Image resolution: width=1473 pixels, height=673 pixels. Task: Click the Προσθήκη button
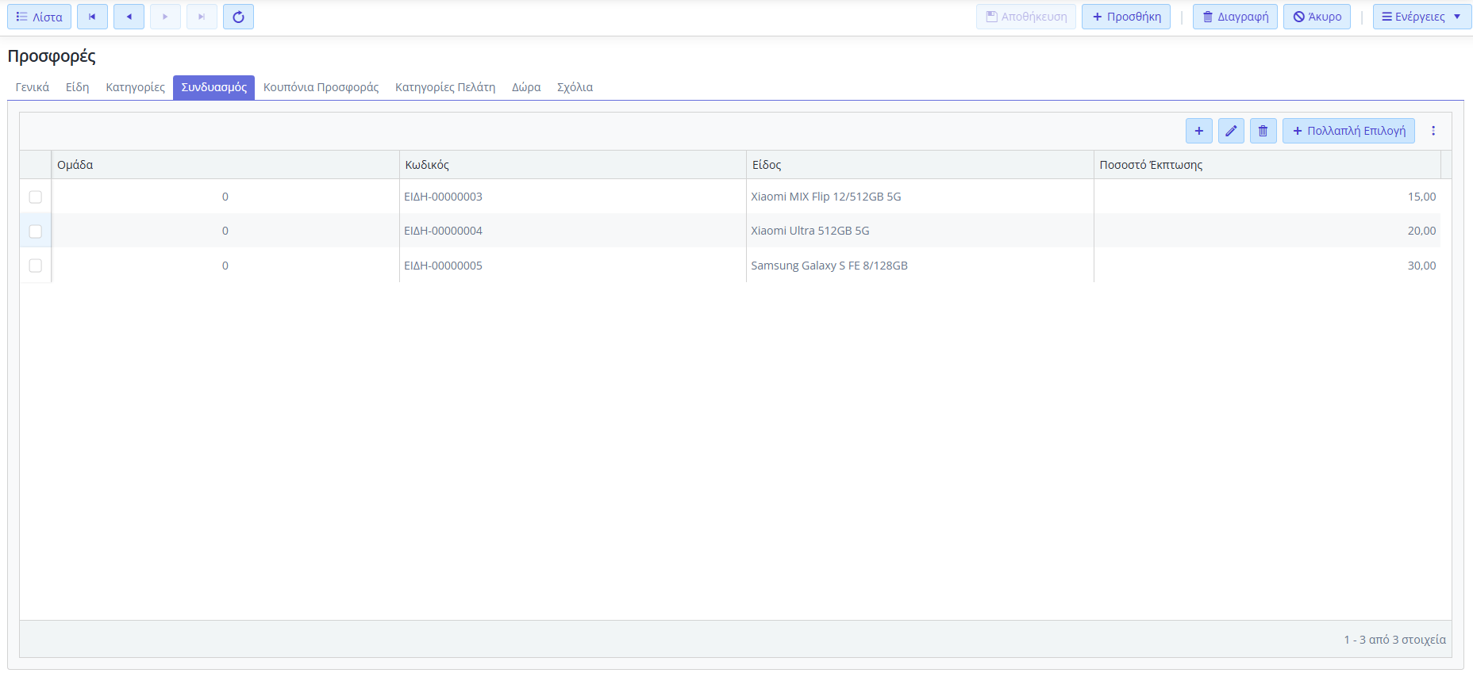[1125, 17]
